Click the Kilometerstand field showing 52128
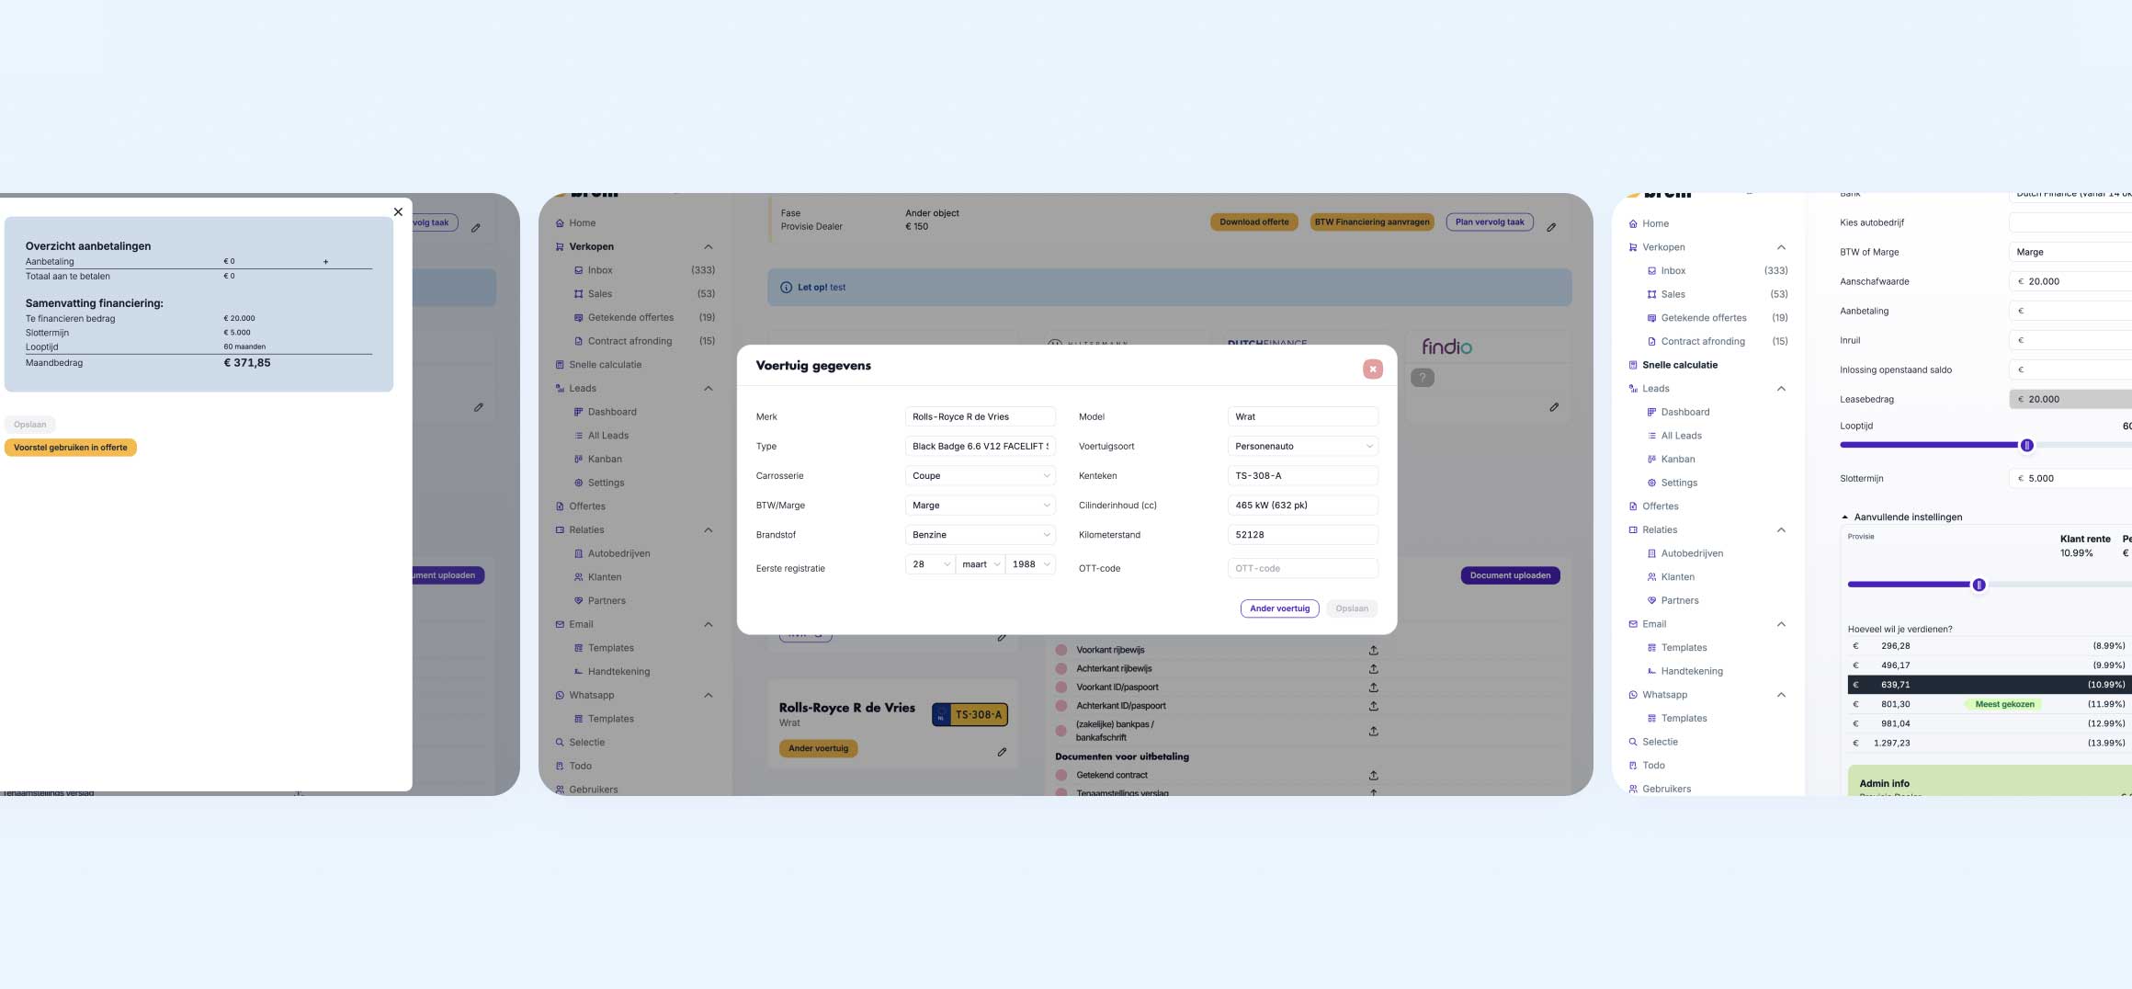 coord(1302,534)
